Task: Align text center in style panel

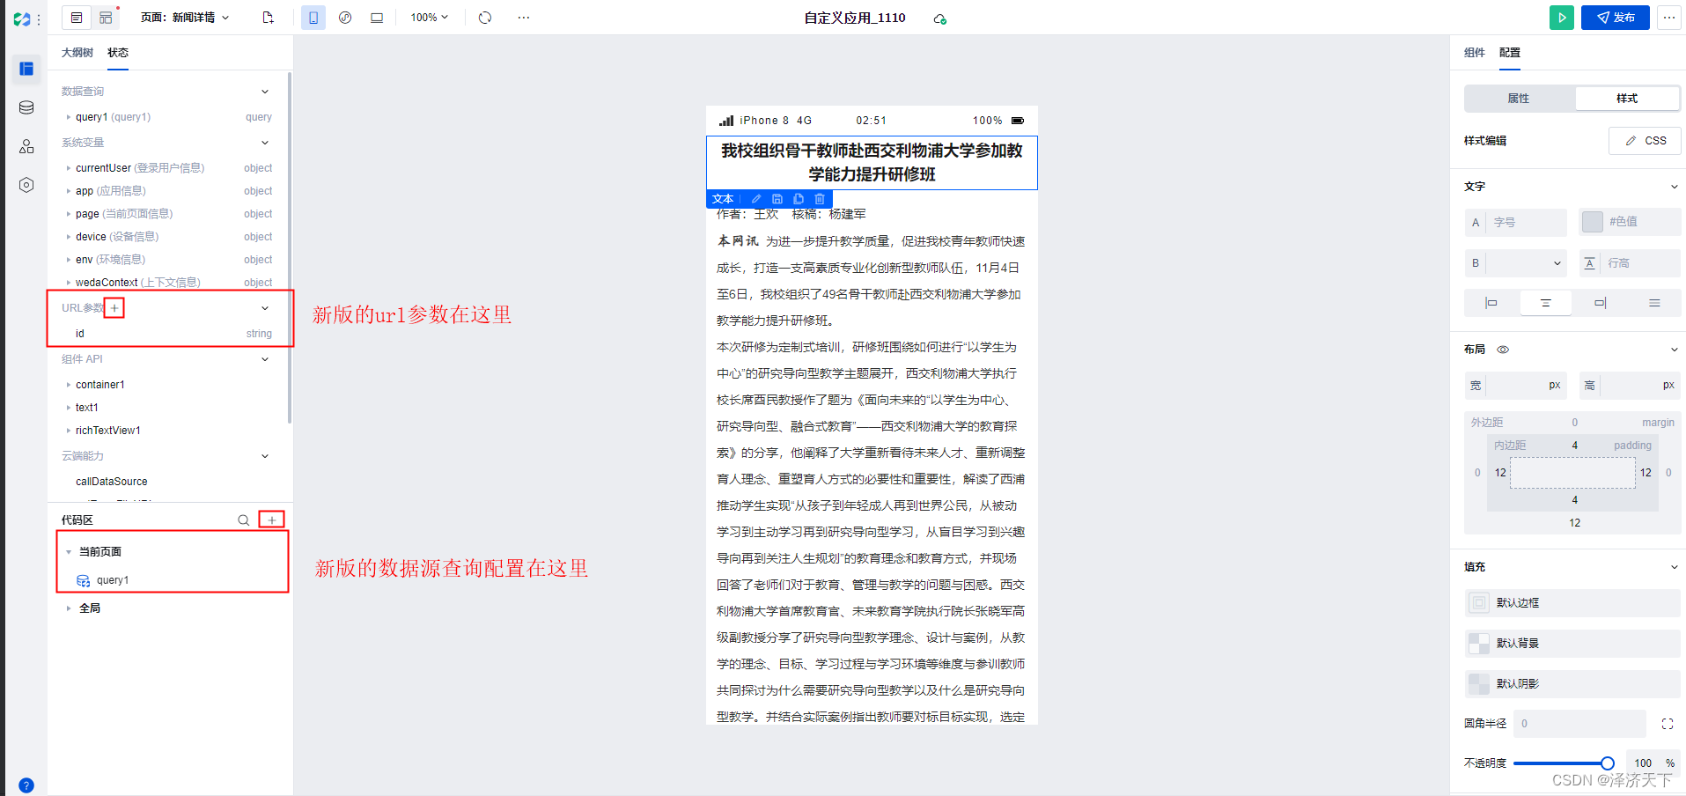Action: click(1545, 303)
